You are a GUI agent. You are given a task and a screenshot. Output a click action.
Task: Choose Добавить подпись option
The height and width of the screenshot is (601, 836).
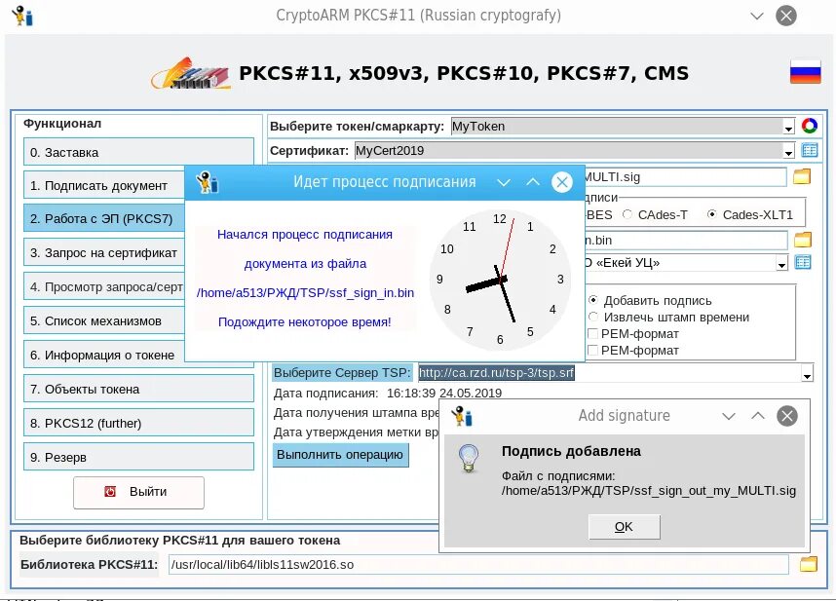[x=650, y=300]
